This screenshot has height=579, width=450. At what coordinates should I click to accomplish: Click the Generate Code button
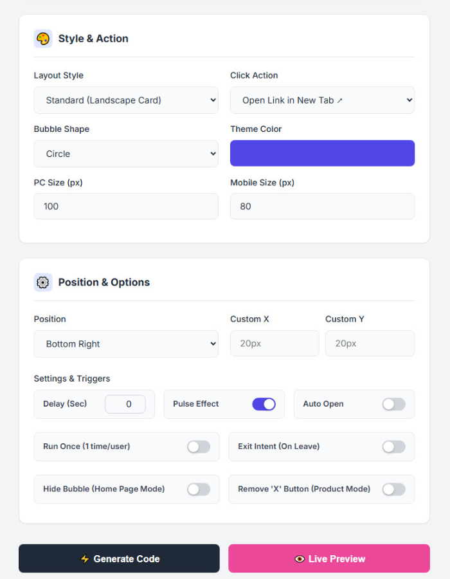pyautogui.click(x=119, y=558)
